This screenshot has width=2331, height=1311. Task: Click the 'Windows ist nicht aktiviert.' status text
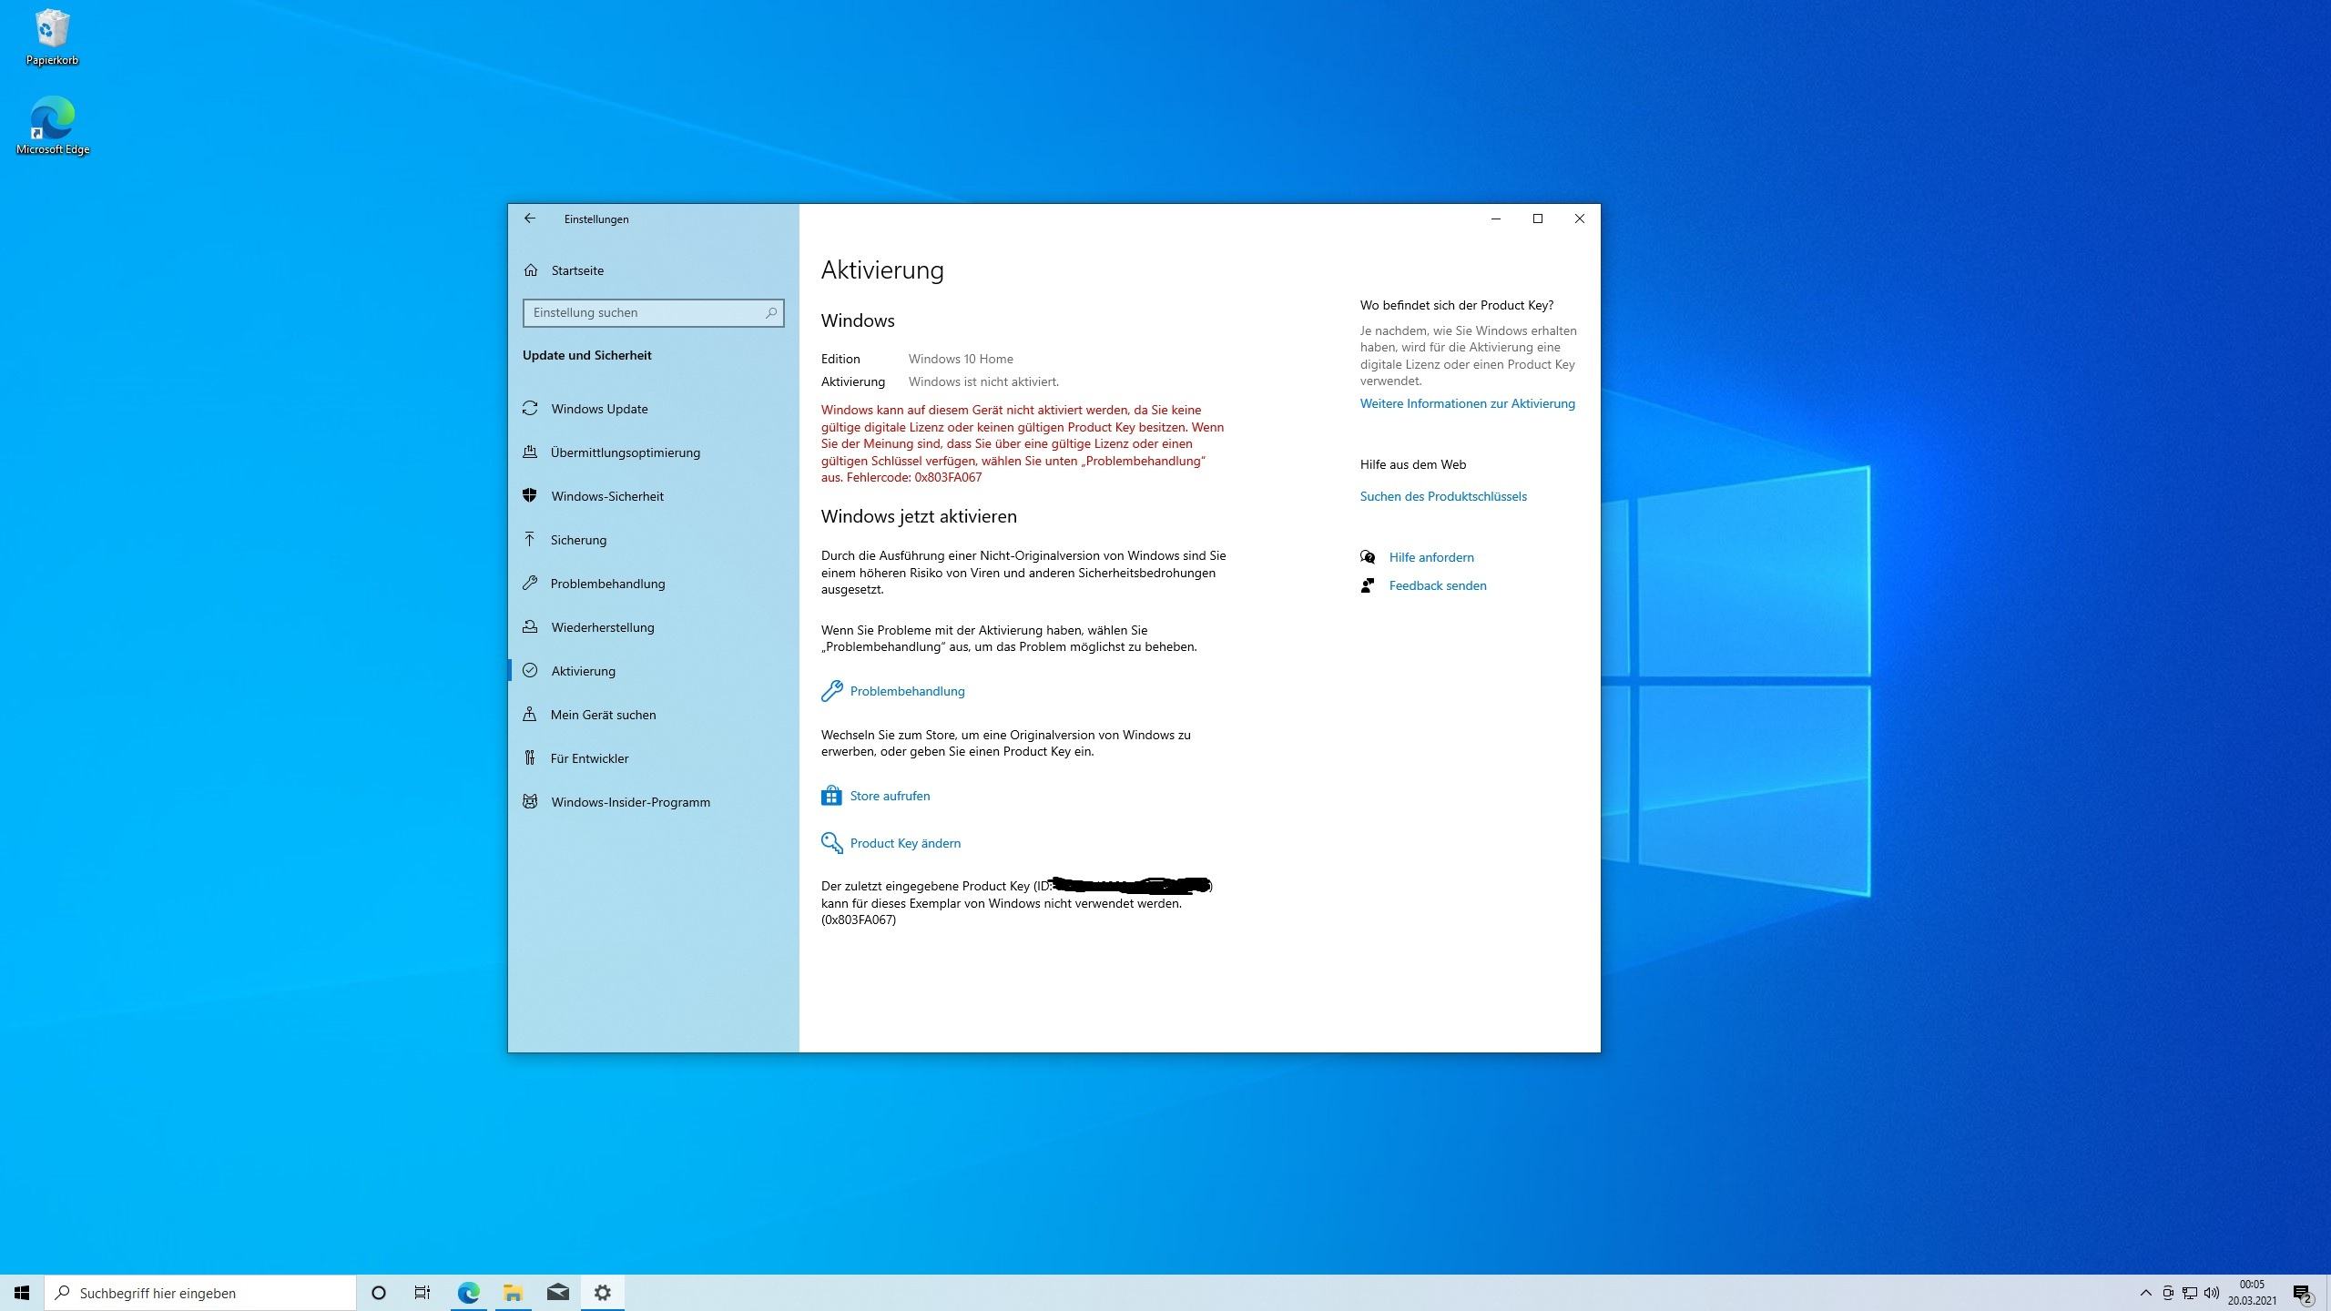(983, 381)
